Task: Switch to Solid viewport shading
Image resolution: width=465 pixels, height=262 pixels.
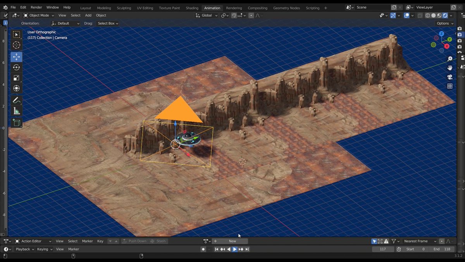Action: pyautogui.click(x=433, y=15)
